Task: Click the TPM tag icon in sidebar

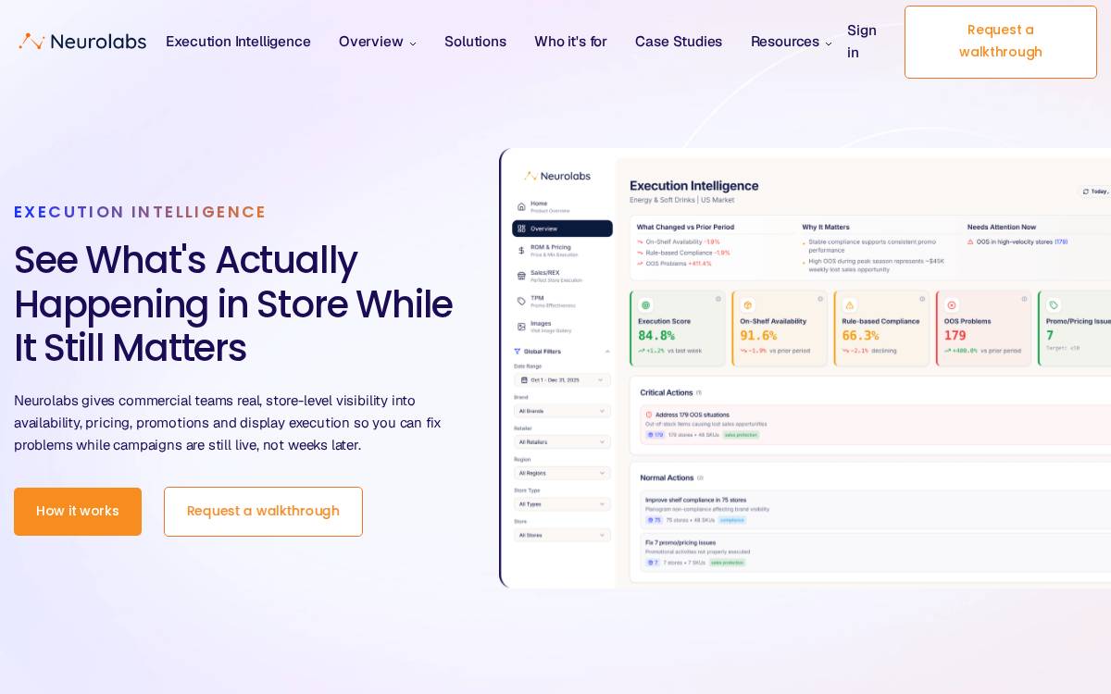Action: point(521,301)
